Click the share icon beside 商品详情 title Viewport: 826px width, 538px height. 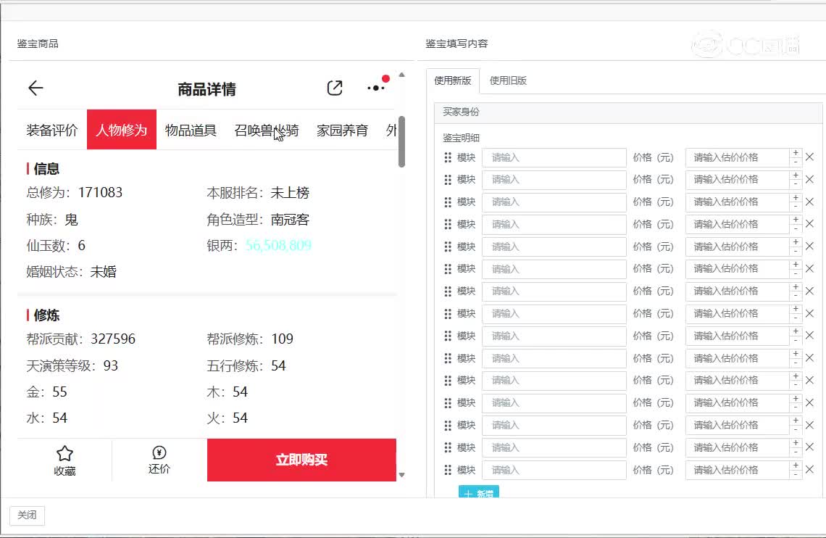(x=334, y=88)
